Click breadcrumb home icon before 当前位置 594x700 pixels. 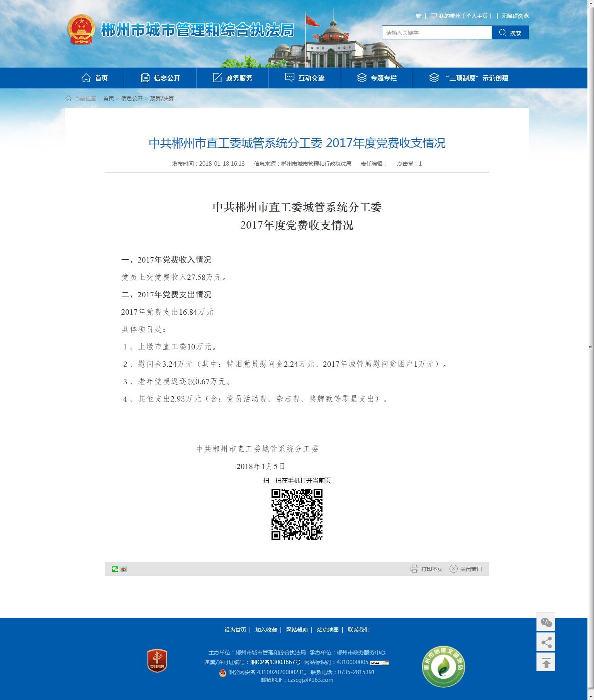(x=68, y=98)
